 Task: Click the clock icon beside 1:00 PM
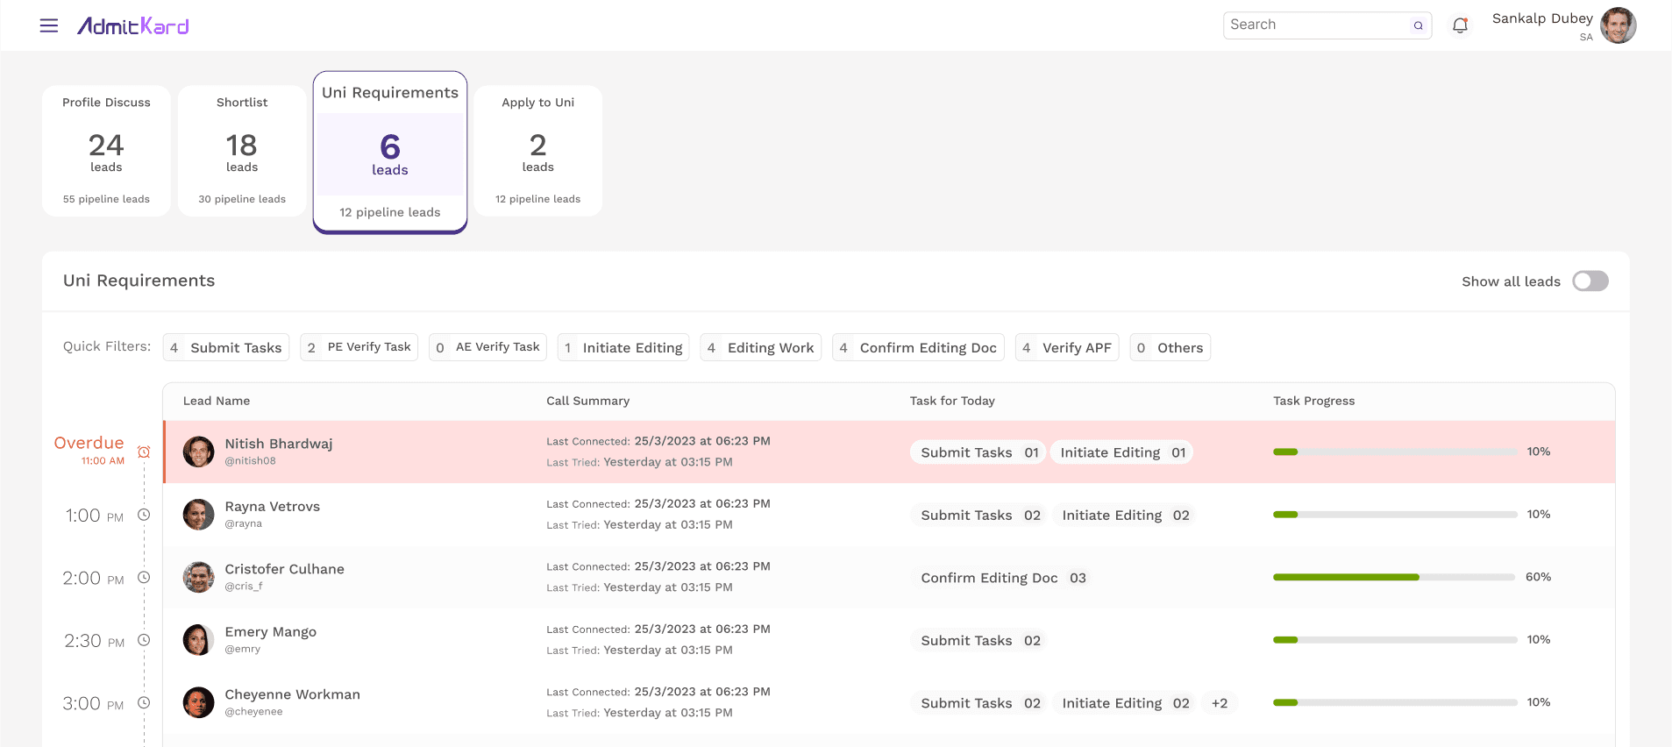point(144,515)
